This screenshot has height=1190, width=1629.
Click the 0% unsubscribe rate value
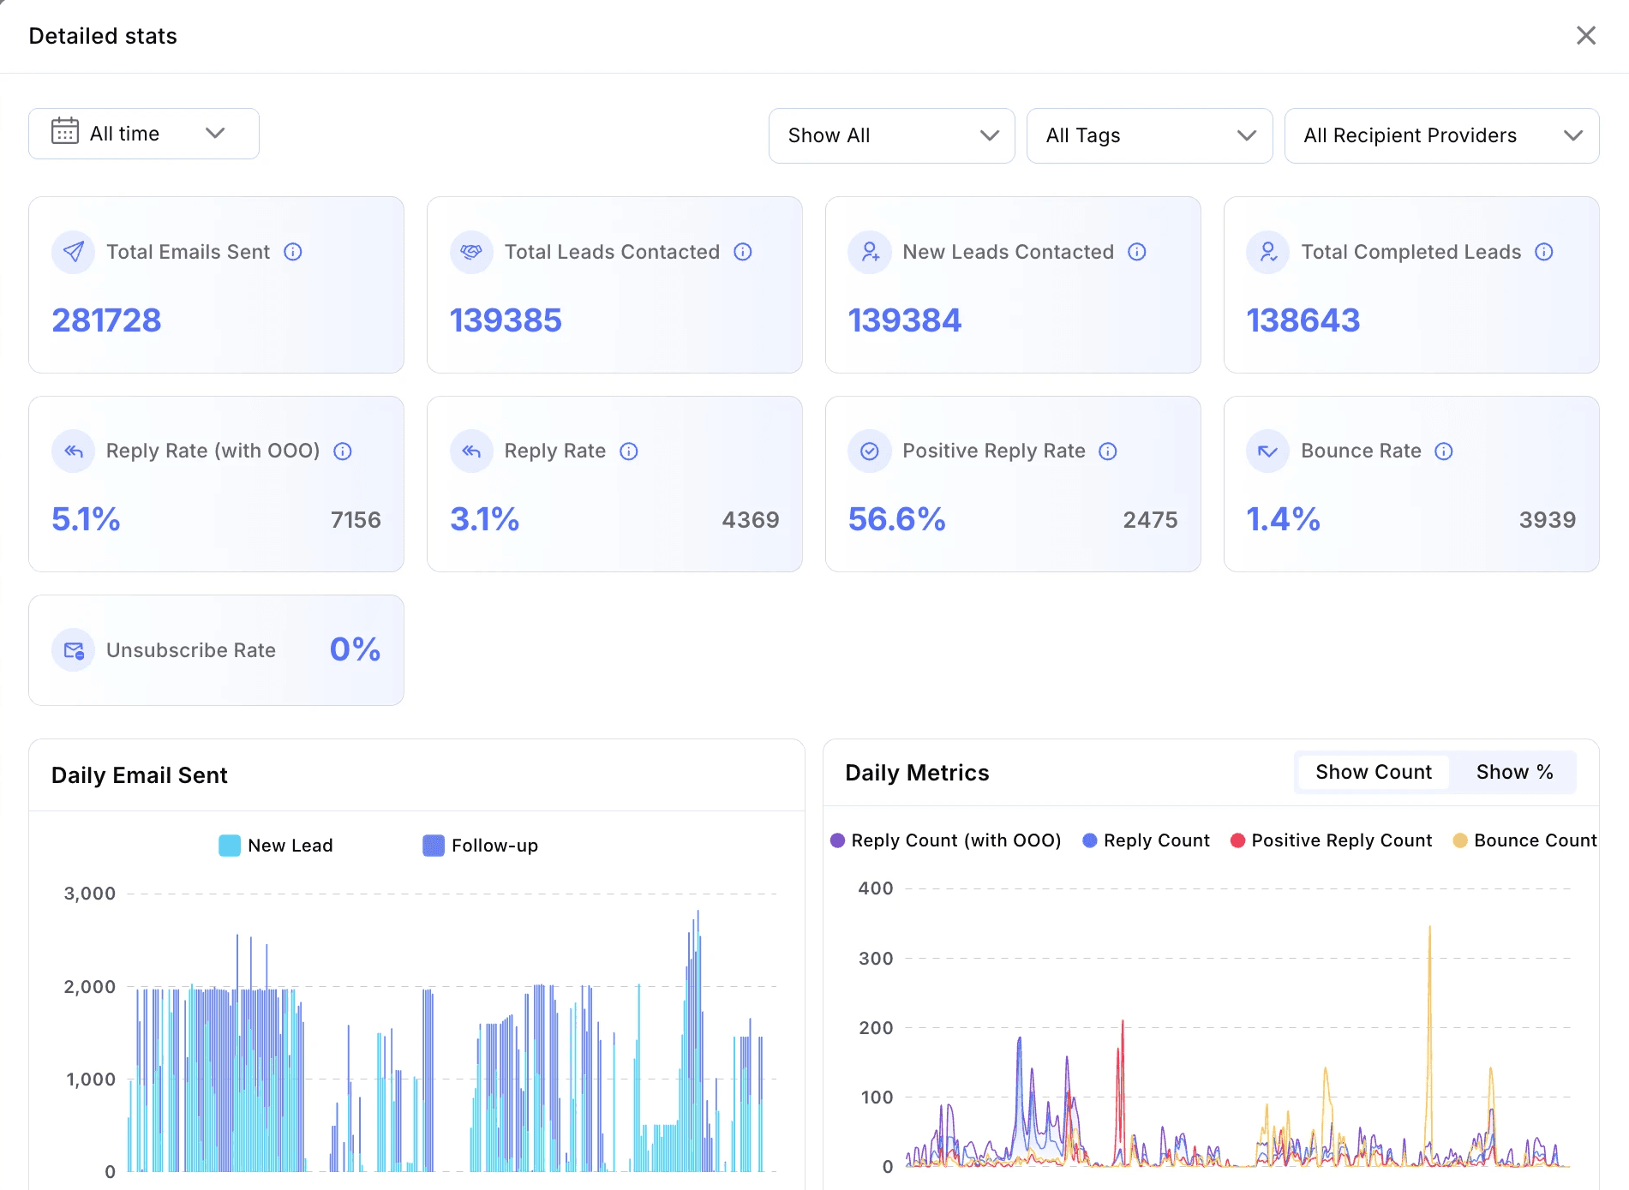(x=355, y=649)
